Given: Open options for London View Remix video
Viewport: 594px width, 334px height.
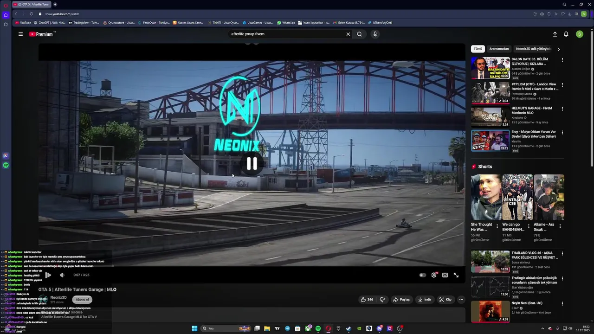Looking at the screenshot, I should tap(562, 85).
